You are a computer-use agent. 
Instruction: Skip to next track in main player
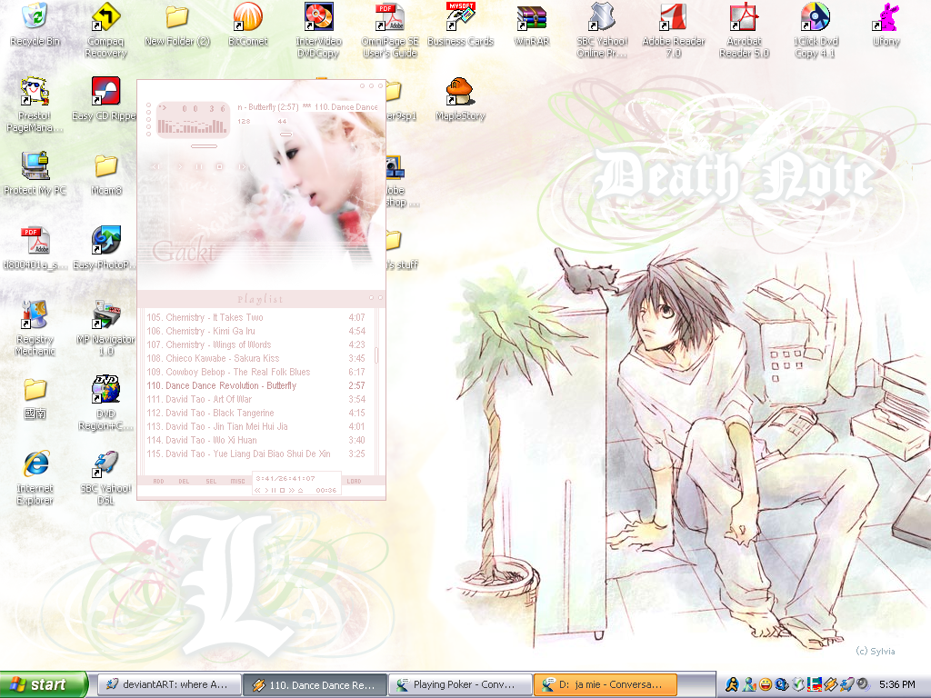(x=242, y=167)
